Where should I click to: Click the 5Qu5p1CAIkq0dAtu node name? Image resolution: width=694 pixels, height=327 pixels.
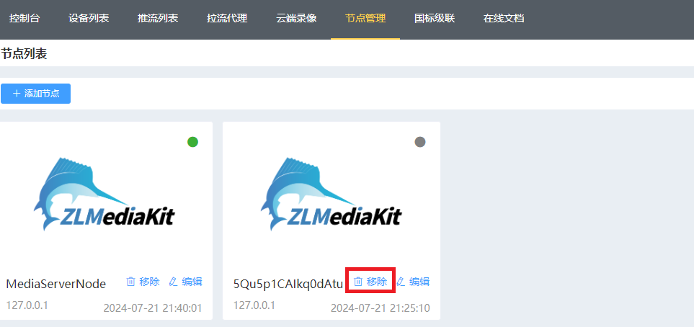click(x=288, y=284)
